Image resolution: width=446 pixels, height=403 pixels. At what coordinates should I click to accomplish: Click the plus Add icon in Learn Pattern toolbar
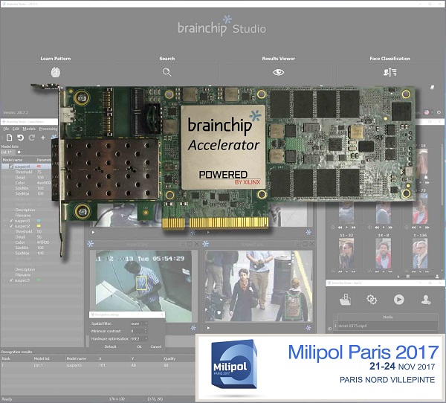pyautogui.click(x=43, y=138)
